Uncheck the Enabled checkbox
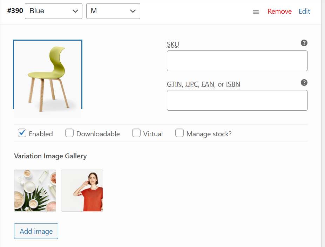This screenshot has height=247, width=325. (22, 133)
